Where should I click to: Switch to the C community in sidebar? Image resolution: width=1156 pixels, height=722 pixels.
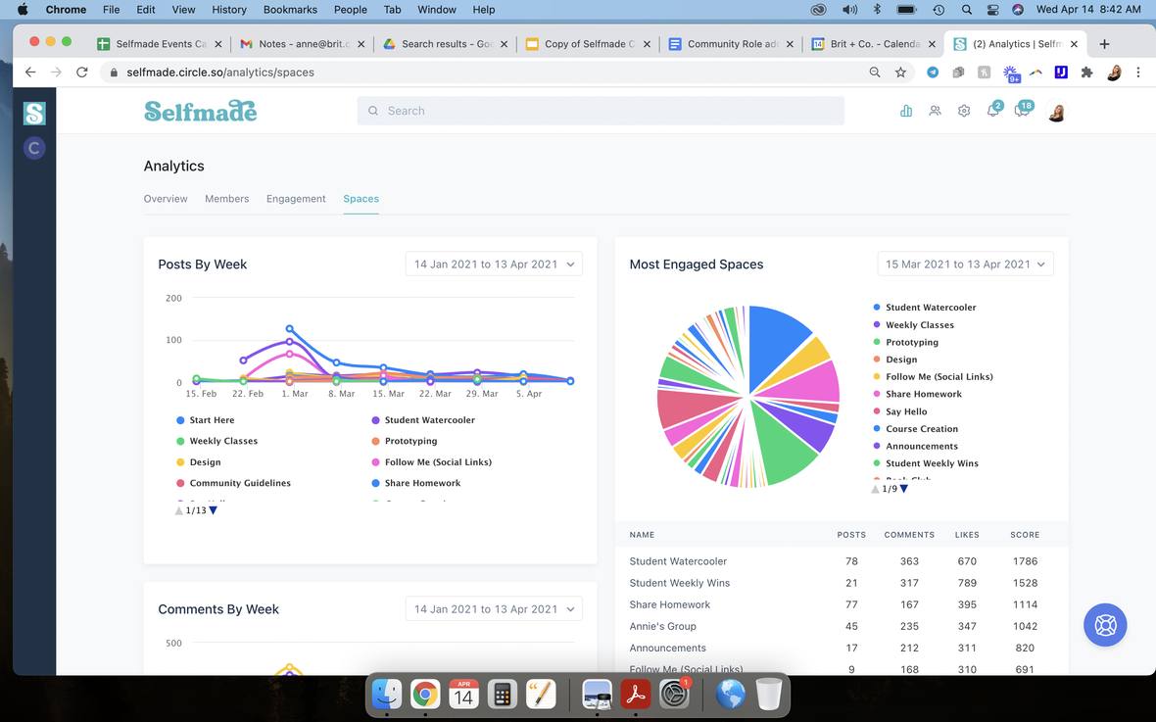(34, 148)
